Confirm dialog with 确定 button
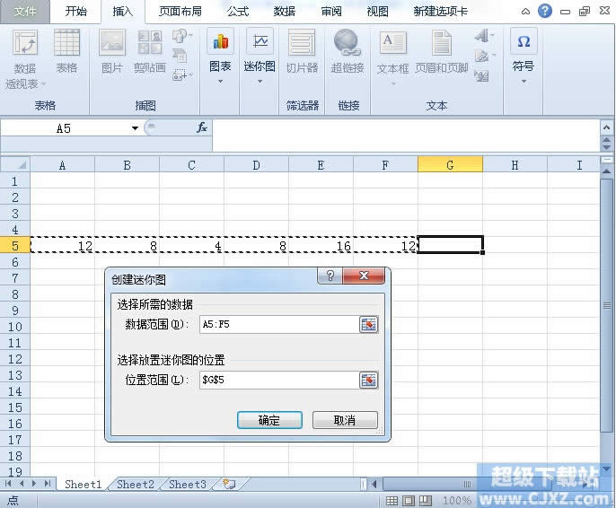 (269, 420)
